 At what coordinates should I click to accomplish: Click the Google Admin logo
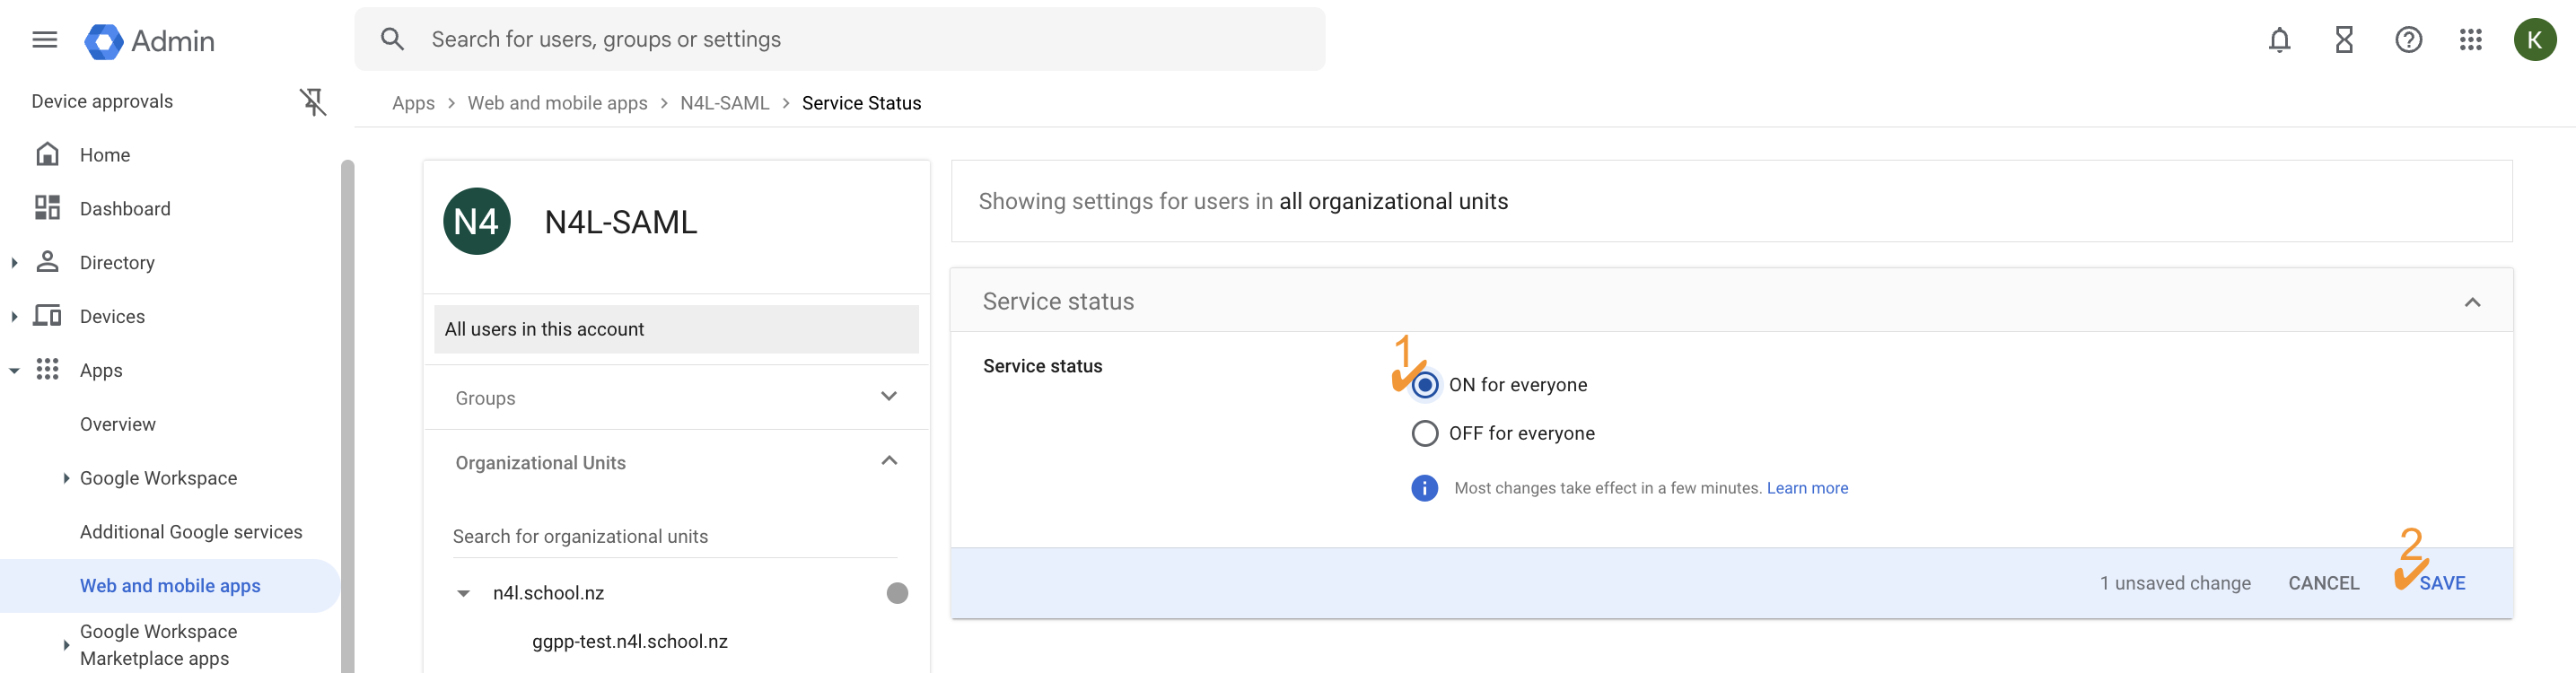[149, 41]
